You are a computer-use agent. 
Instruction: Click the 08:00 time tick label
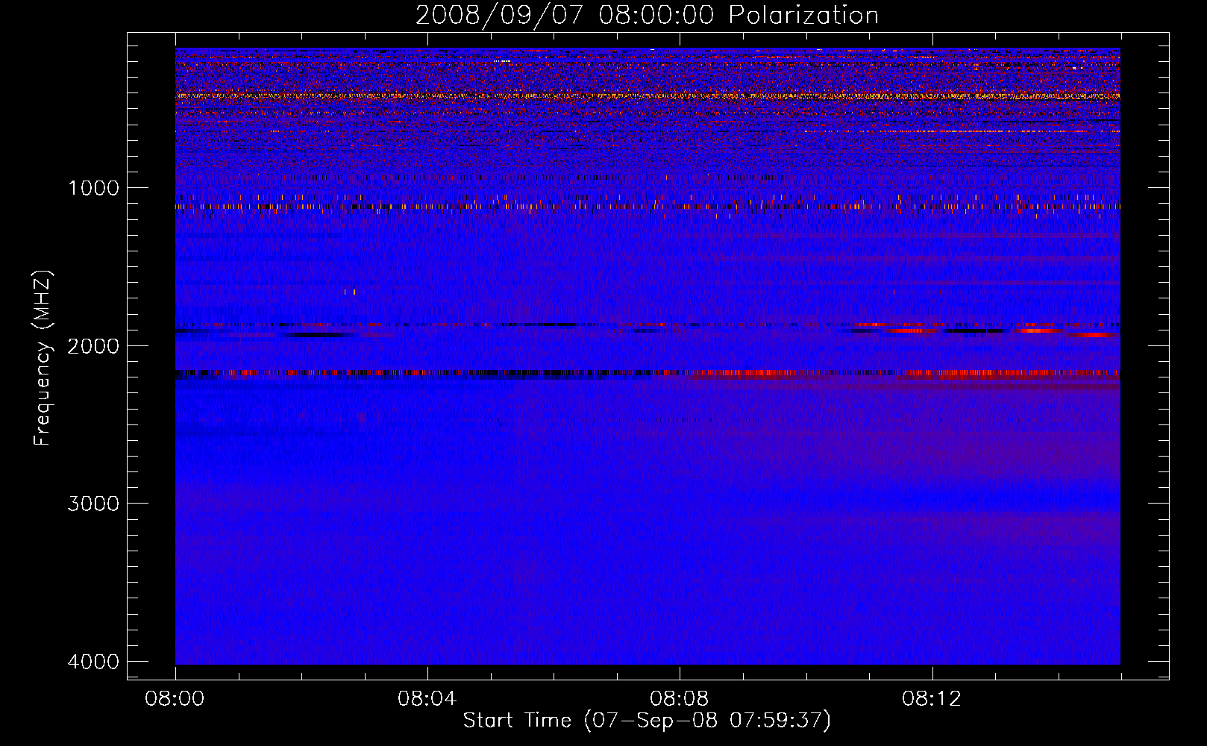click(x=175, y=699)
